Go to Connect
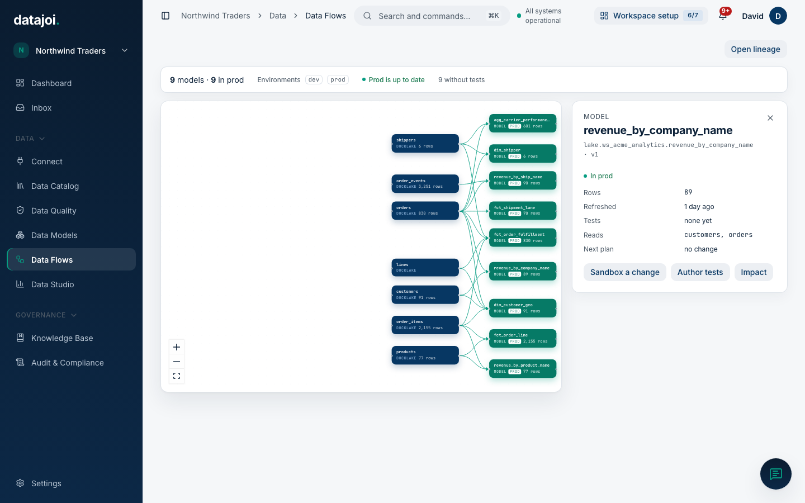 (71, 162)
